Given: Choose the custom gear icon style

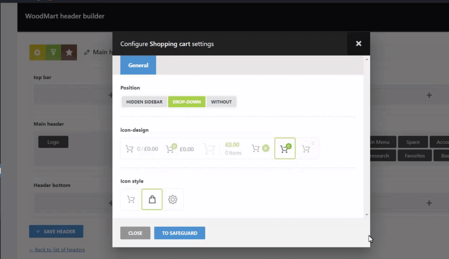Looking at the screenshot, I should (173, 199).
